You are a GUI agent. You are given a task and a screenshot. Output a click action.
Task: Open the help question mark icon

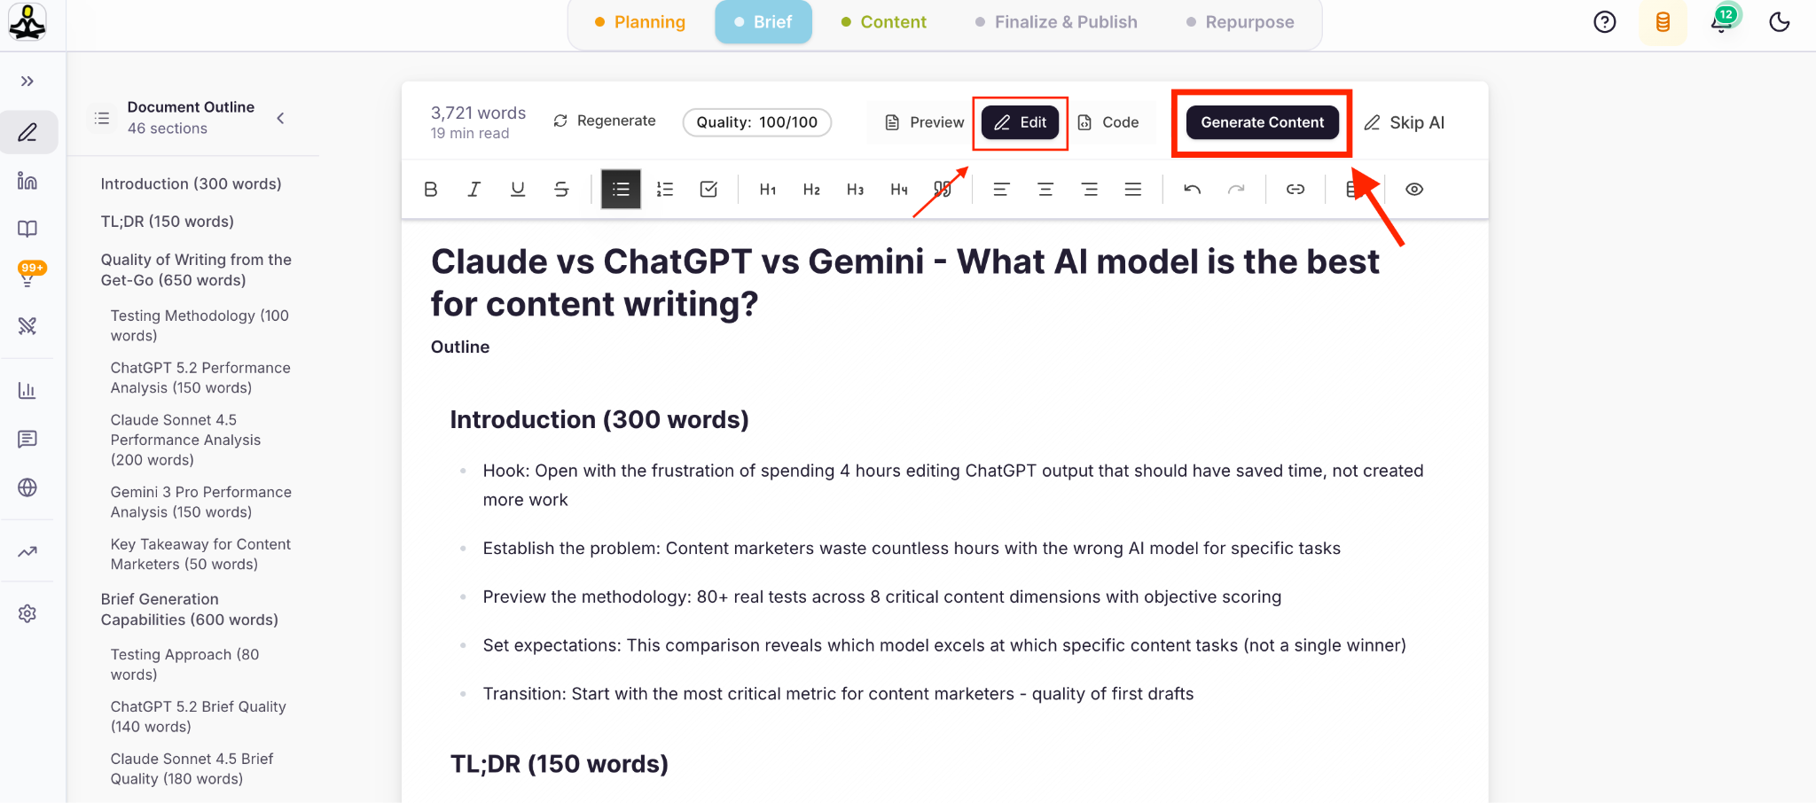(1605, 22)
